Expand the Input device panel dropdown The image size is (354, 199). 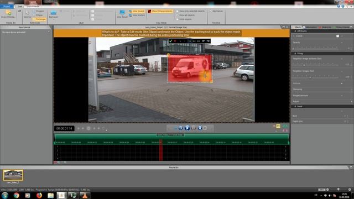point(49,32)
